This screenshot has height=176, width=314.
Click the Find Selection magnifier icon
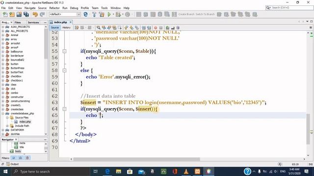point(98,28)
